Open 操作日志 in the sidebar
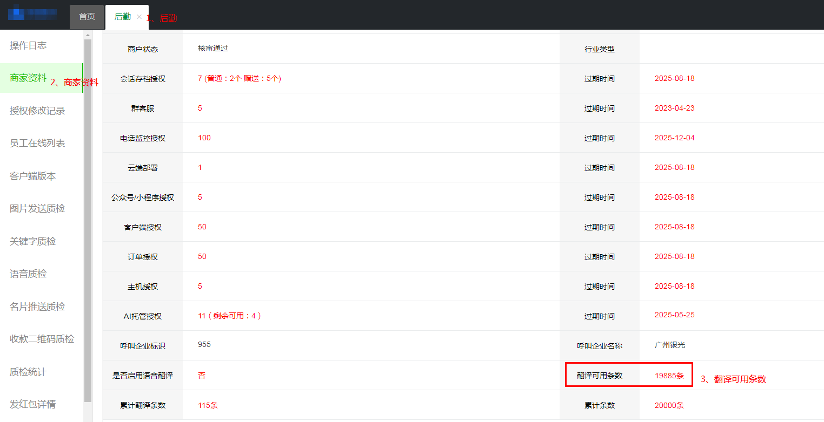The width and height of the screenshot is (824, 422). (28, 46)
